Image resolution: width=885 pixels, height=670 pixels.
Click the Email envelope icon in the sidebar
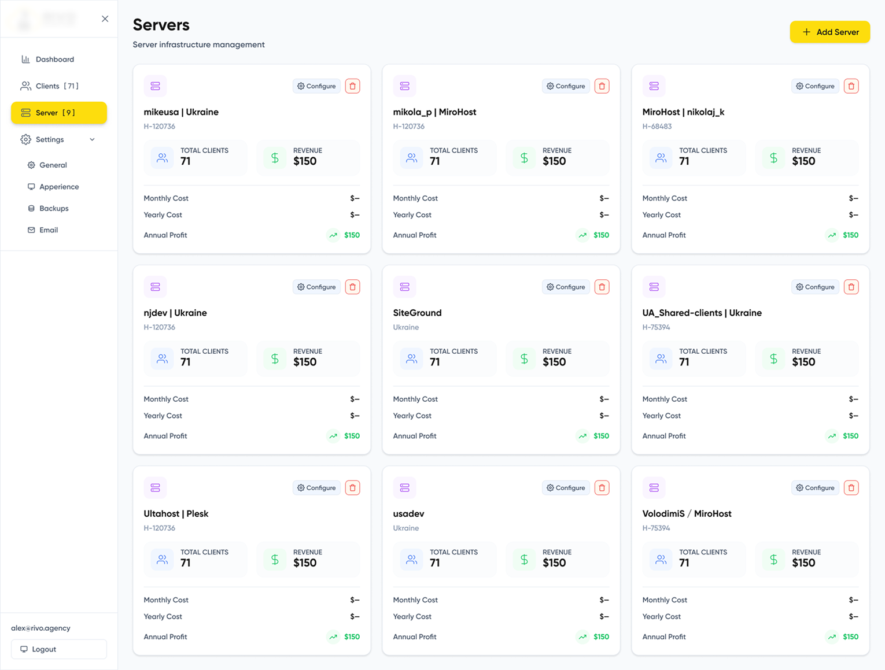(x=32, y=229)
